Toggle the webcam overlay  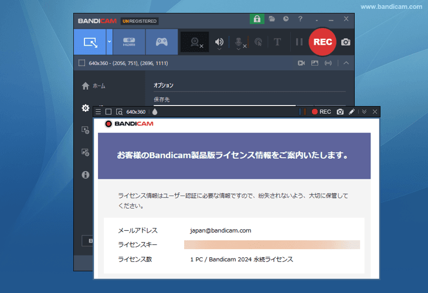pos(195,42)
